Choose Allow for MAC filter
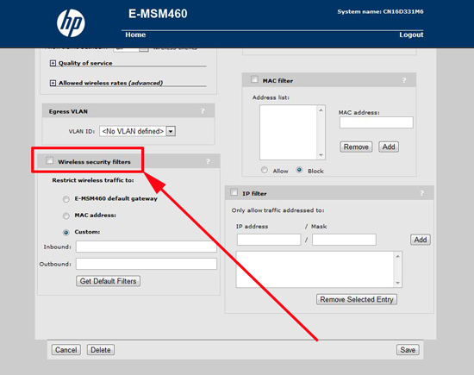The height and width of the screenshot is (375, 474). 265,170
